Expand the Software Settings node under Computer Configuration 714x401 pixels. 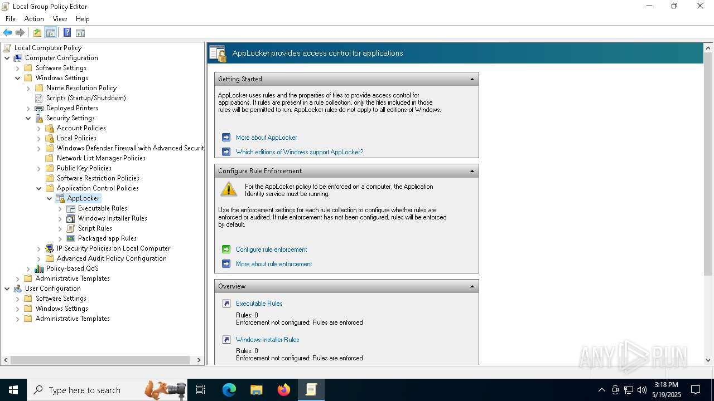tap(18, 68)
